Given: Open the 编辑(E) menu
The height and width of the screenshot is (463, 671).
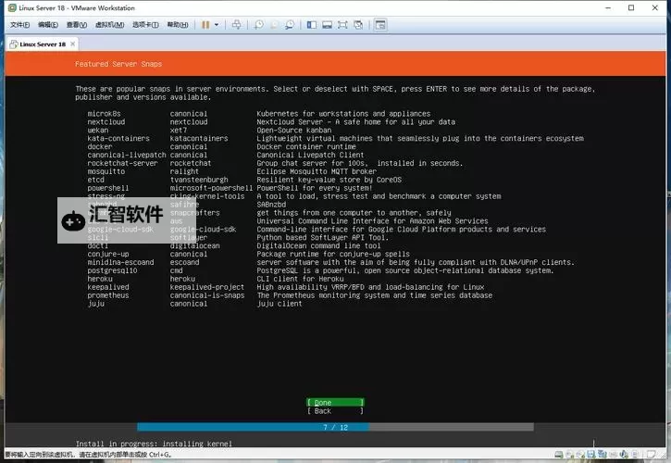Looking at the screenshot, I should click(48, 25).
